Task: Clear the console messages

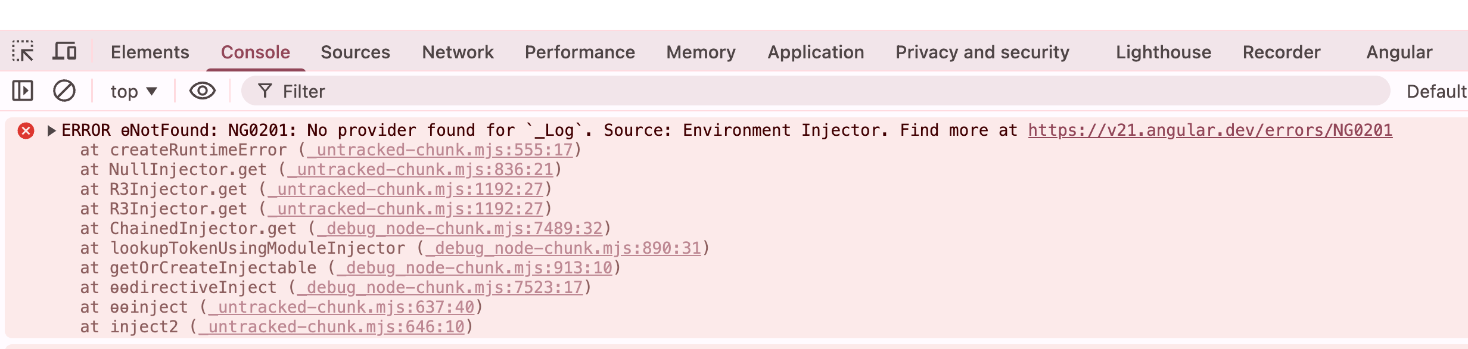Action: tap(64, 91)
